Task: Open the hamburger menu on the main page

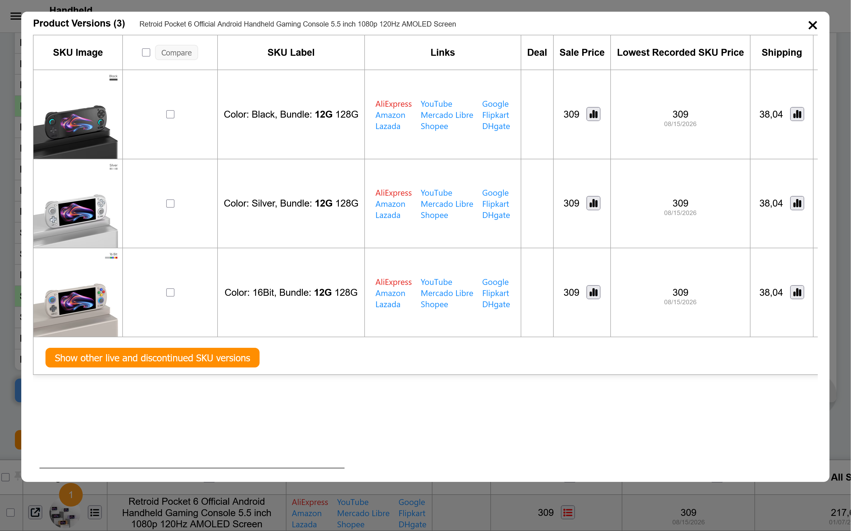Action: coord(15,16)
